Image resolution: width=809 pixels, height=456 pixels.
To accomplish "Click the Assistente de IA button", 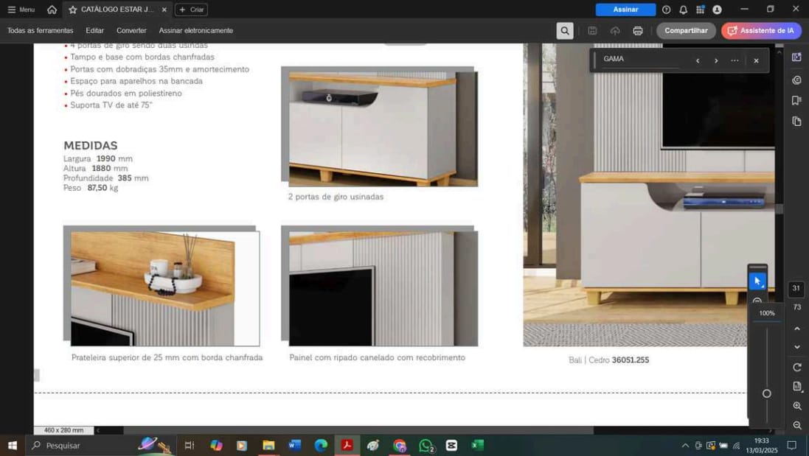I will pos(761,31).
